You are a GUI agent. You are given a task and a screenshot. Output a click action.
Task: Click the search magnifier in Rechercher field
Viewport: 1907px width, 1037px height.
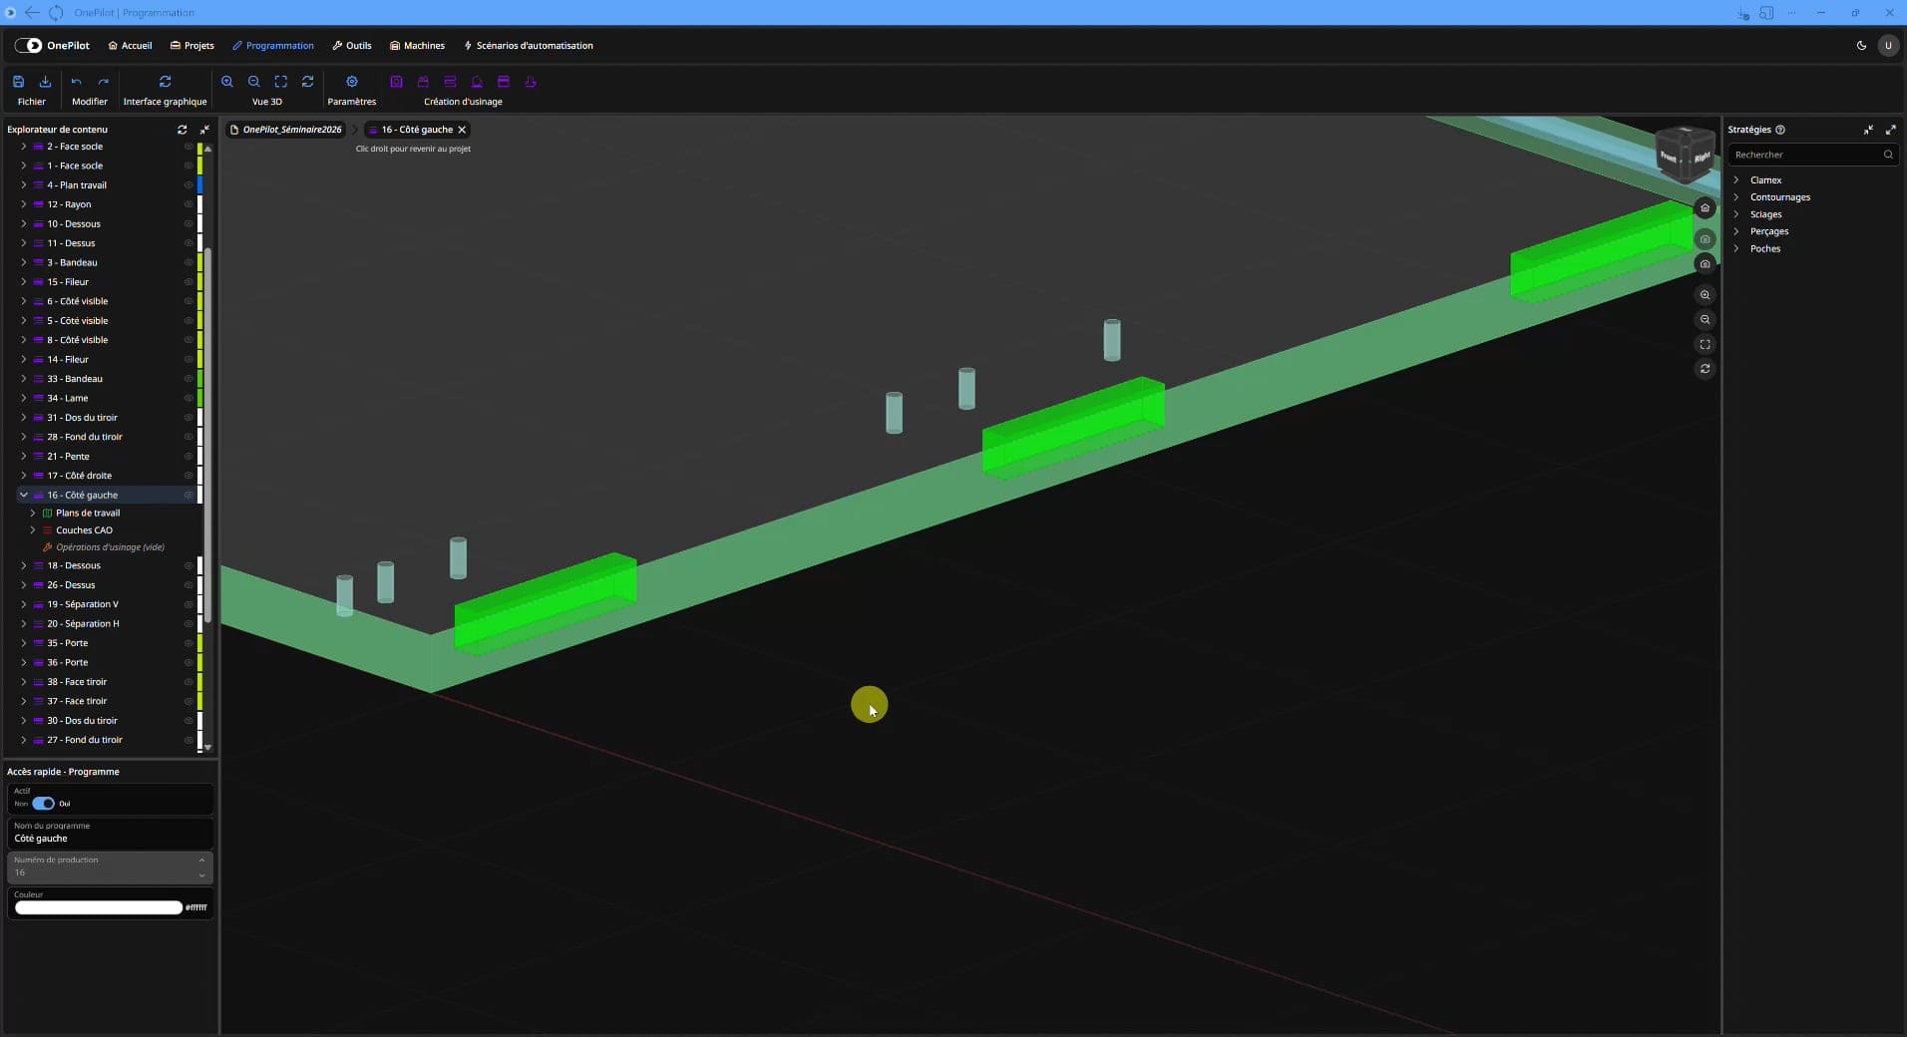1888,155
